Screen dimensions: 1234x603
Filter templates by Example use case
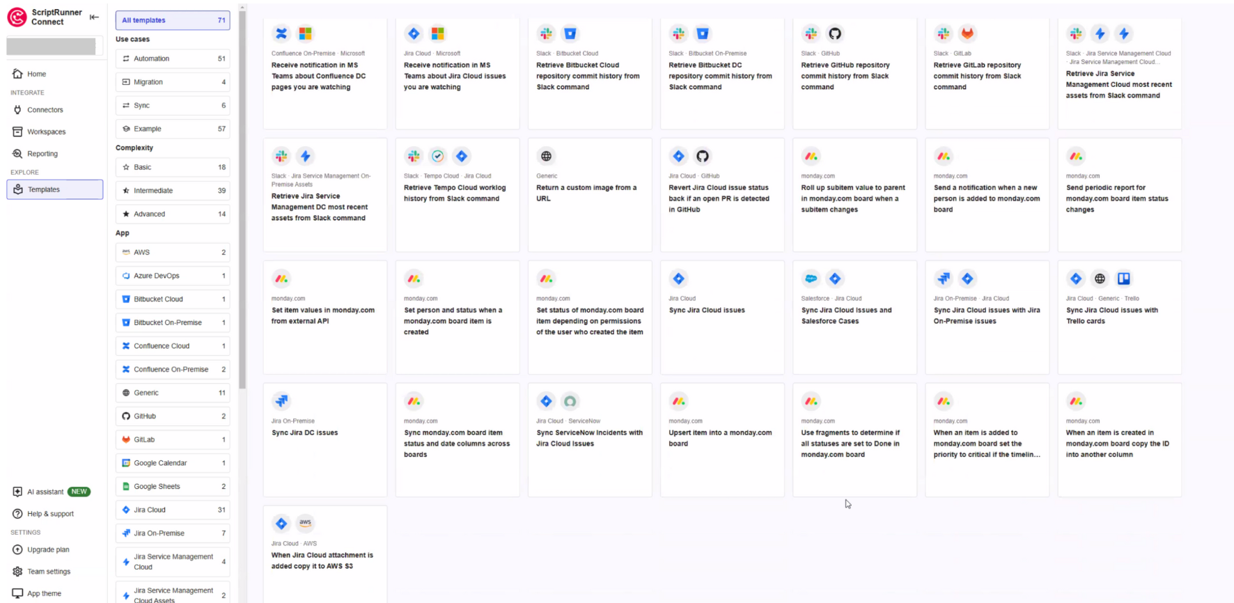pos(173,129)
